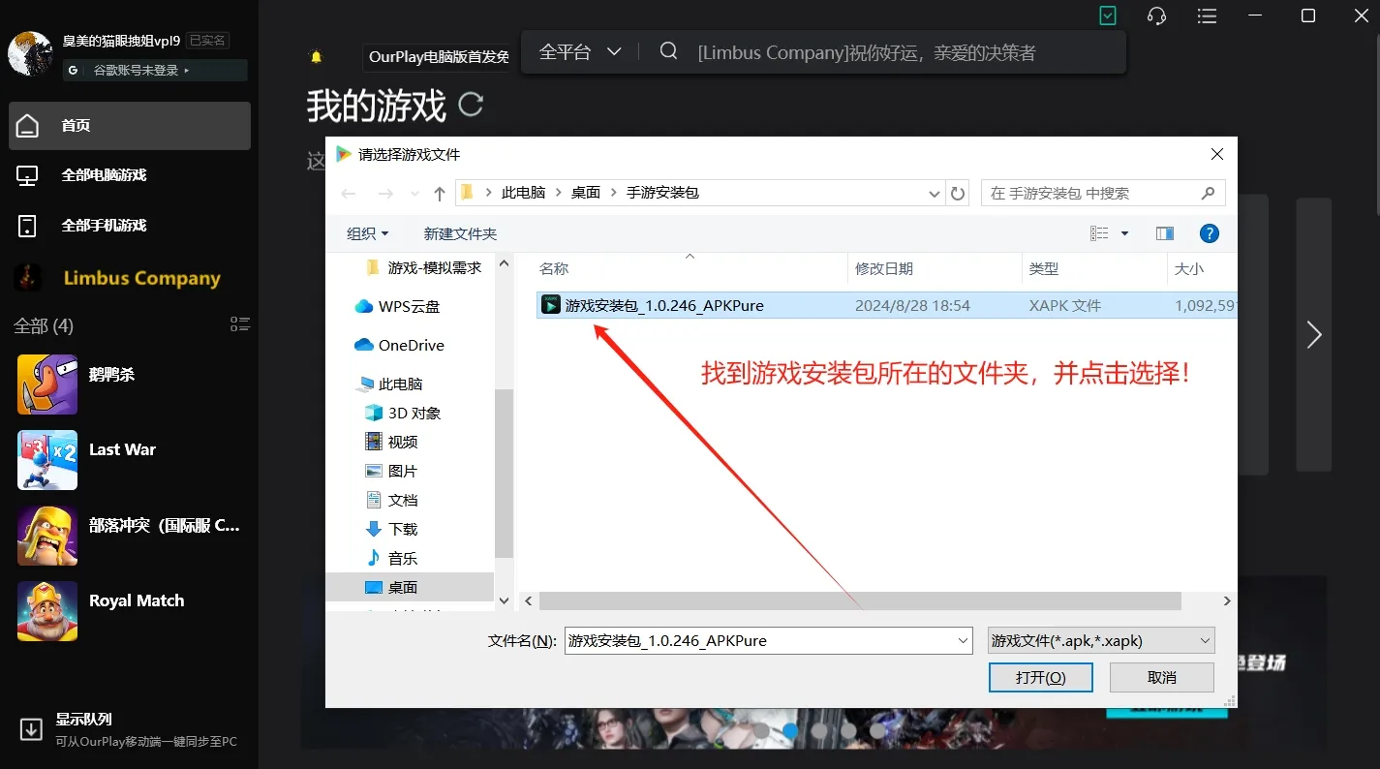Open 音乐 folder in tree
Viewport: 1380px width, 769px height.
[x=391, y=558]
